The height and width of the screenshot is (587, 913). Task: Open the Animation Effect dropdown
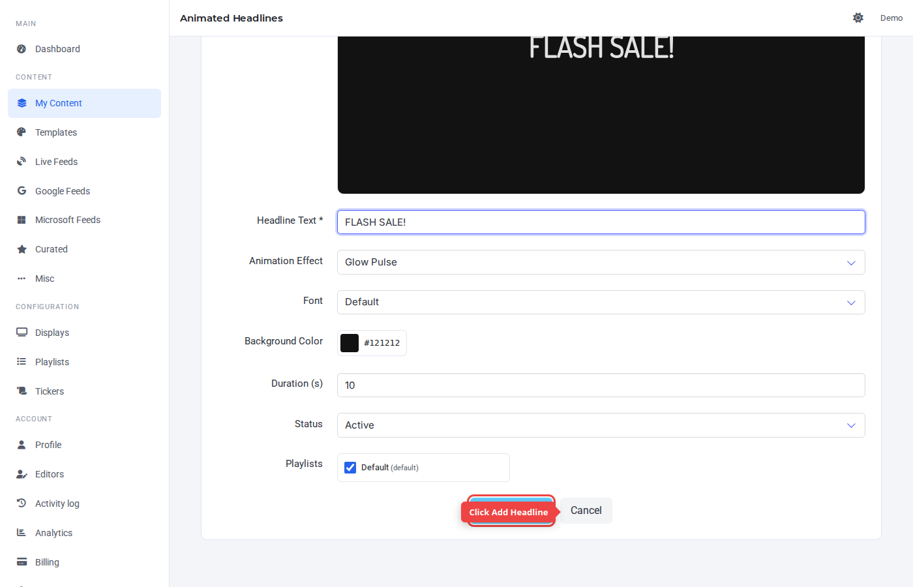tap(601, 262)
